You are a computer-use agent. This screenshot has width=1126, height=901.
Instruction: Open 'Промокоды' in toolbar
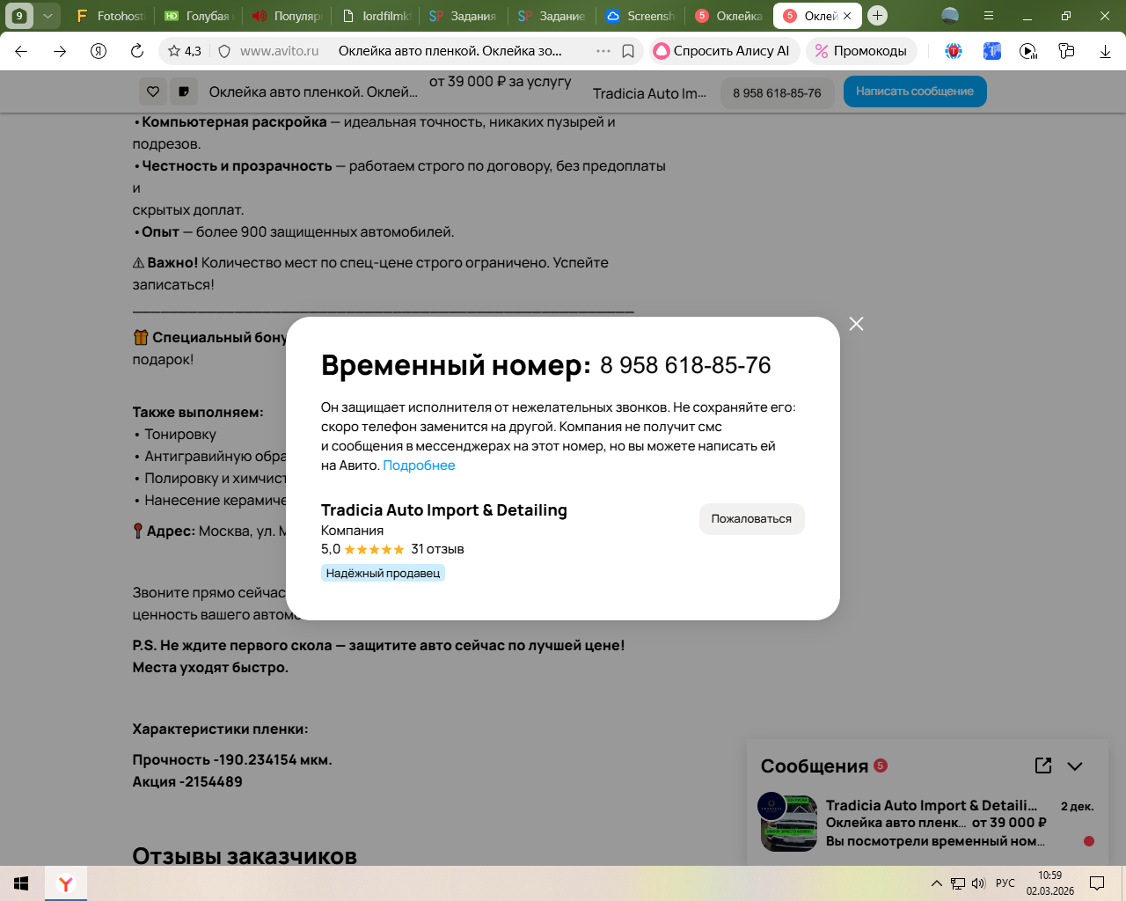861,51
